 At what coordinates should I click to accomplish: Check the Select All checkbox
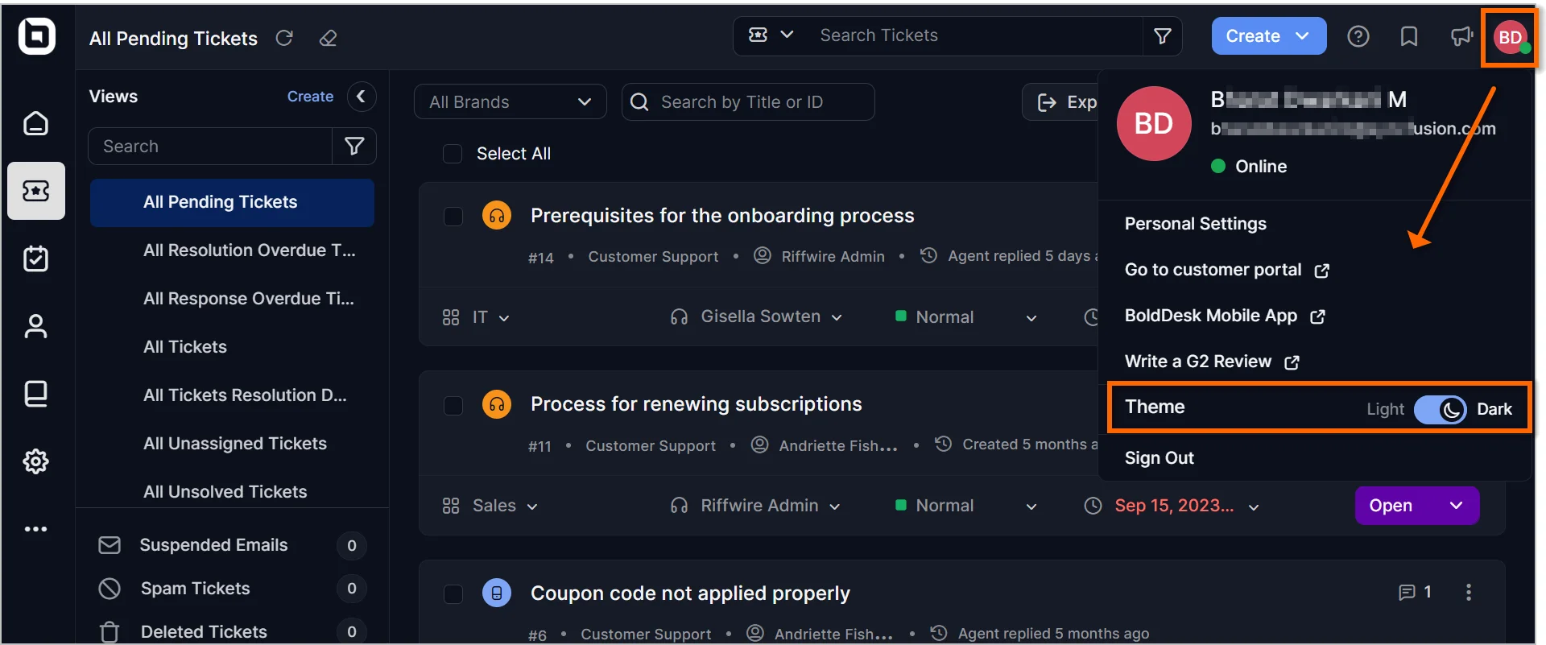pos(453,154)
